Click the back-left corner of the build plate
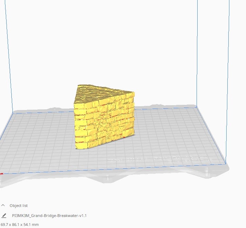246x228 pixels. pos(13,112)
